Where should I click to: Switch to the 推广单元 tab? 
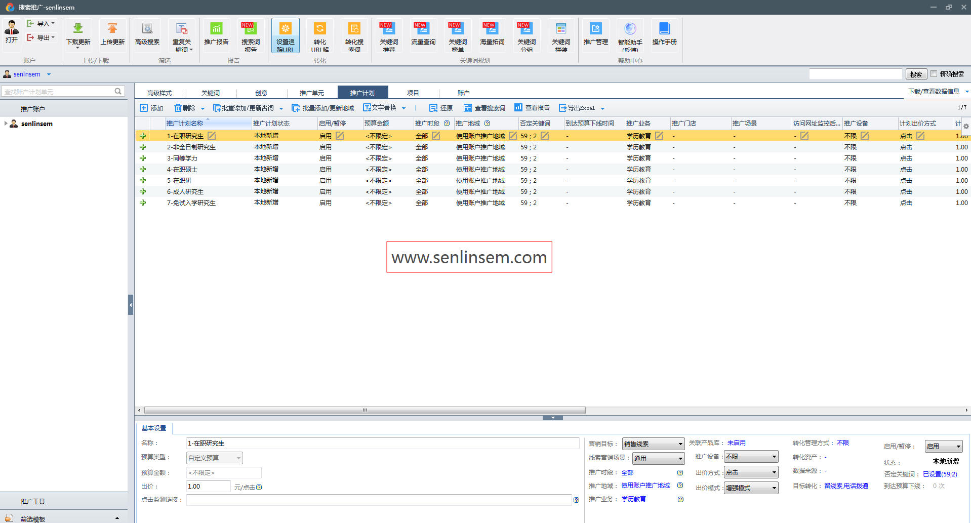(311, 93)
